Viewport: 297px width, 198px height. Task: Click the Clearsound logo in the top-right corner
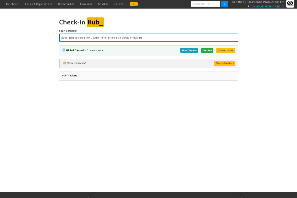(290, 4)
